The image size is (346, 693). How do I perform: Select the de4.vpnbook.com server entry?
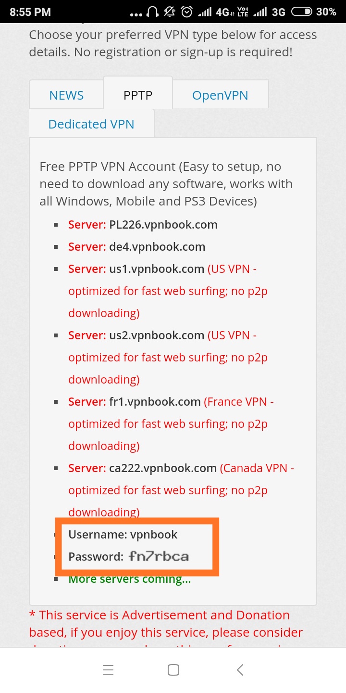pos(157,247)
